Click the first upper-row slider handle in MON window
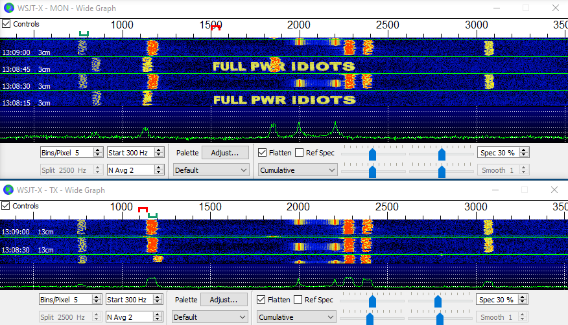This screenshot has height=325, width=568. pyautogui.click(x=372, y=154)
